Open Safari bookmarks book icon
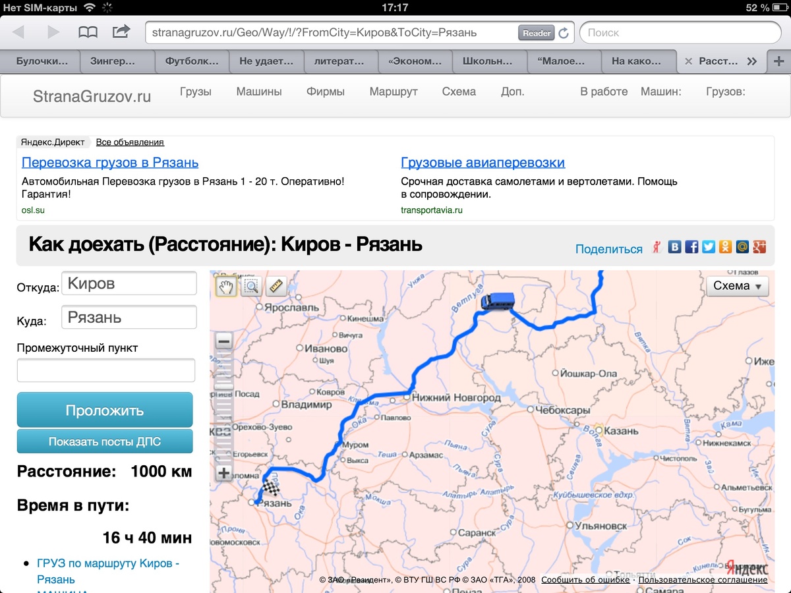Screen dimensions: 791x593 pos(88,32)
